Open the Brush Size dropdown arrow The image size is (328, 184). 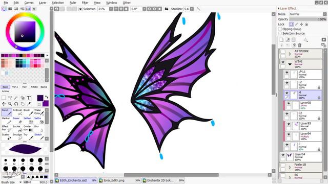tap(20, 182)
